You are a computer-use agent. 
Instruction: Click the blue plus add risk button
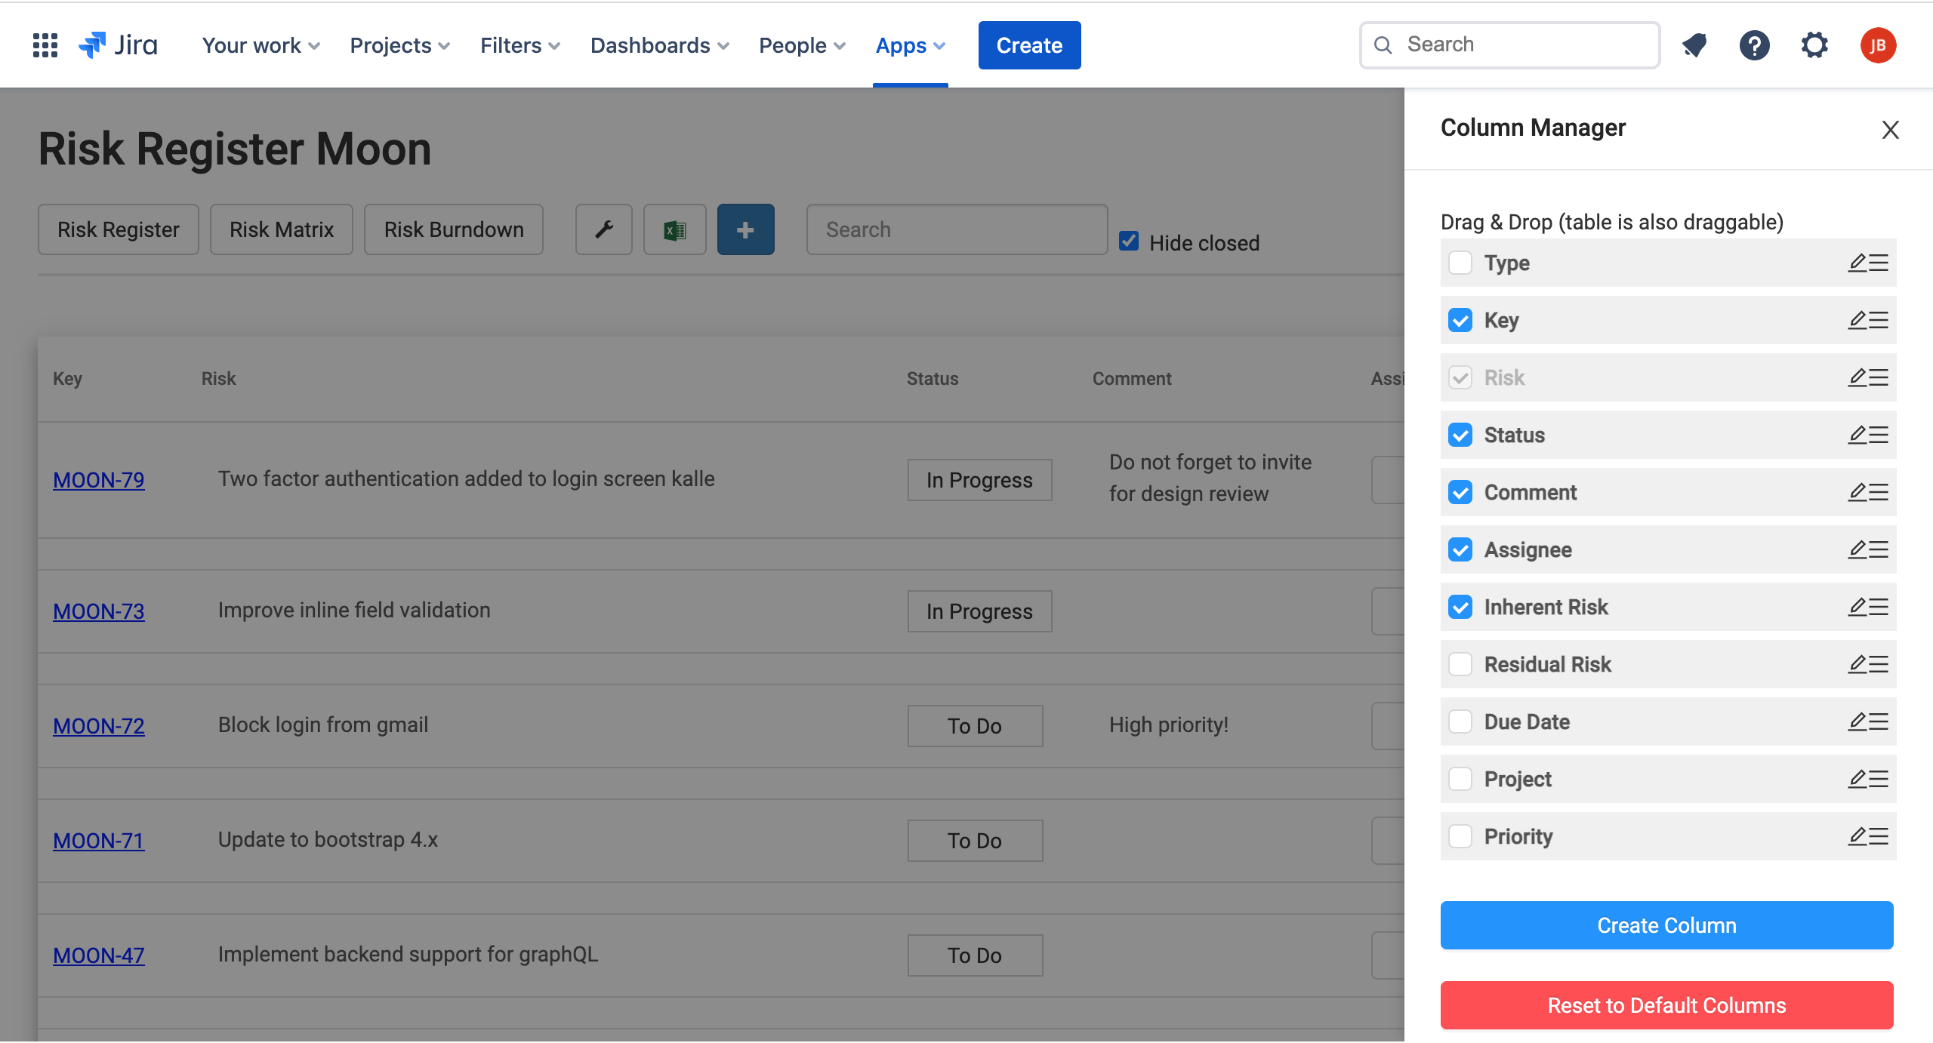(745, 229)
